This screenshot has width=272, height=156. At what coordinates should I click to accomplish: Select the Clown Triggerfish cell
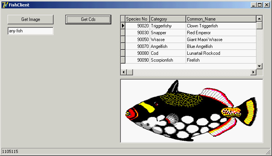click(221, 26)
